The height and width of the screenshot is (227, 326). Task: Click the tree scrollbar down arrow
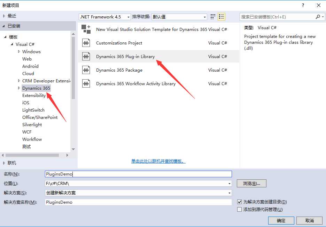tap(73, 149)
